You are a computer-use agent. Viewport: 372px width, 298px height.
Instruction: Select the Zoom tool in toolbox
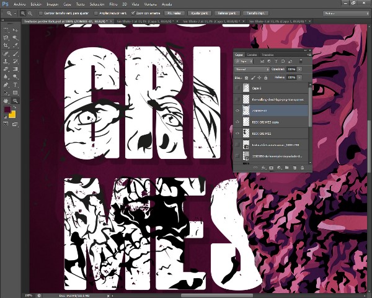[15, 101]
